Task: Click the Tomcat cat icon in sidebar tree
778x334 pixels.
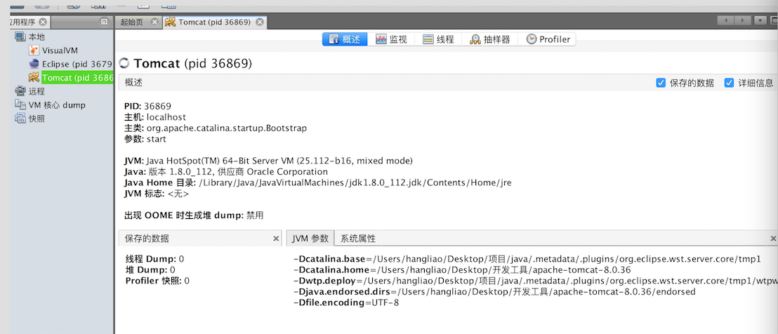Action: (x=34, y=77)
